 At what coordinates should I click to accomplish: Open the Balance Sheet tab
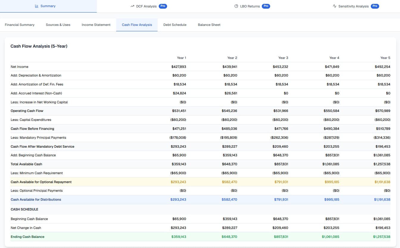click(x=209, y=25)
